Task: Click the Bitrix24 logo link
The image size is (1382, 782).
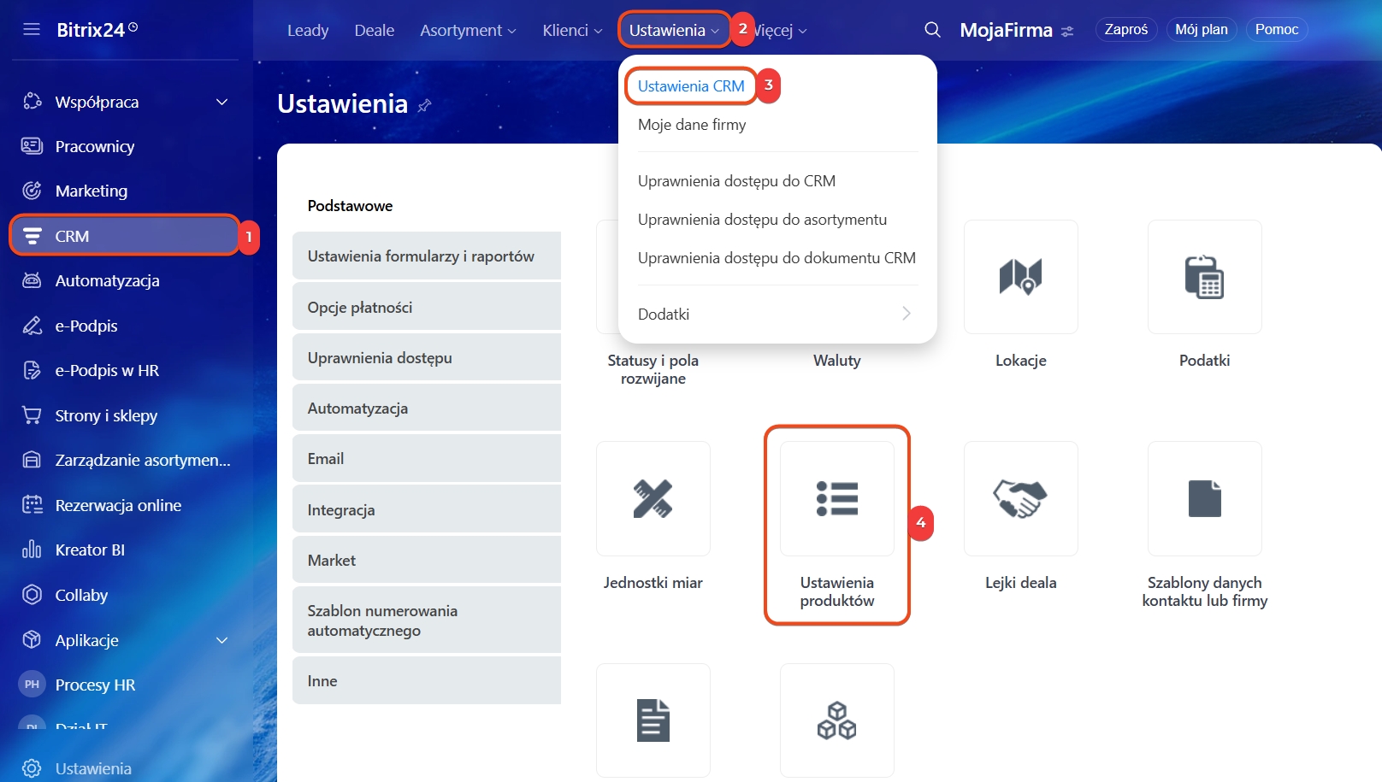Action: pyautogui.click(x=97, y=30)
